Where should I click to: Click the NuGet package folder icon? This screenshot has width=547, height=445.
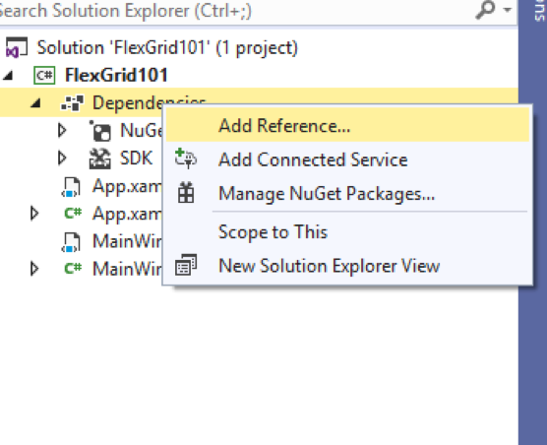(x=100, y=131)
